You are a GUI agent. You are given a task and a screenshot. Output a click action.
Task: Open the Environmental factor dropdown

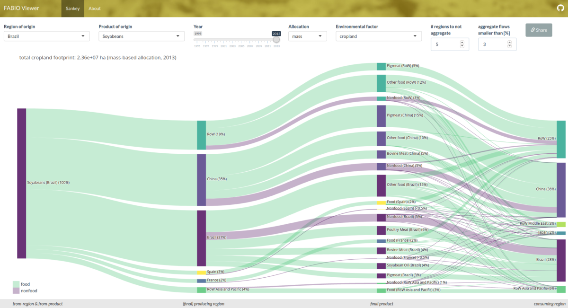[x=378, y=36]
